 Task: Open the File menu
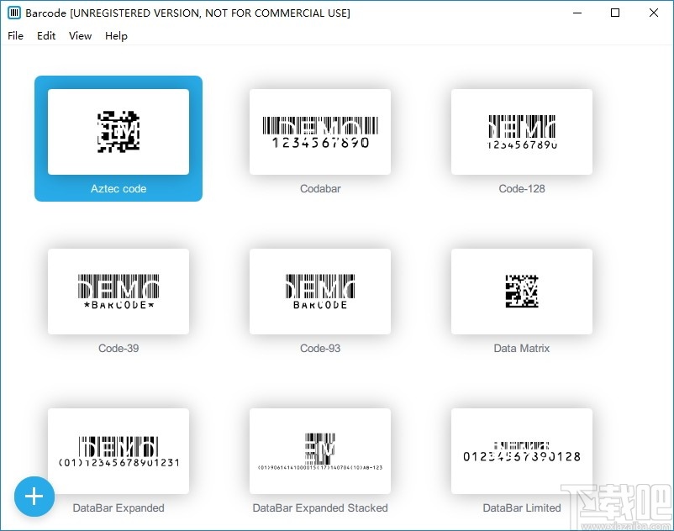pyautogui.click(x=15, y=35)
